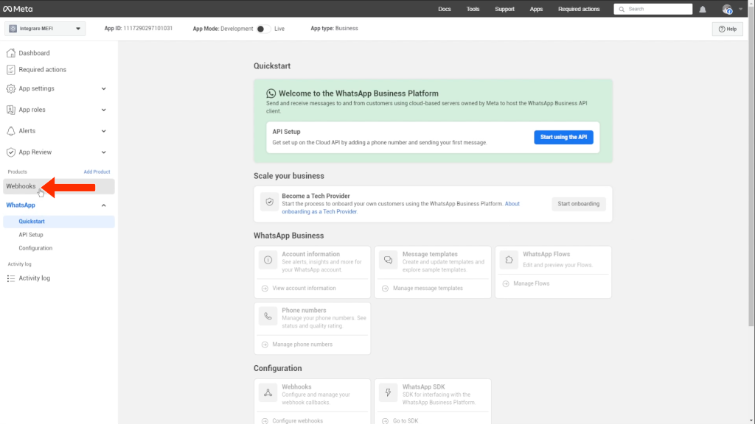
Task: Click arrow icon beside Manage phone numbers
Action: (265, 344)
